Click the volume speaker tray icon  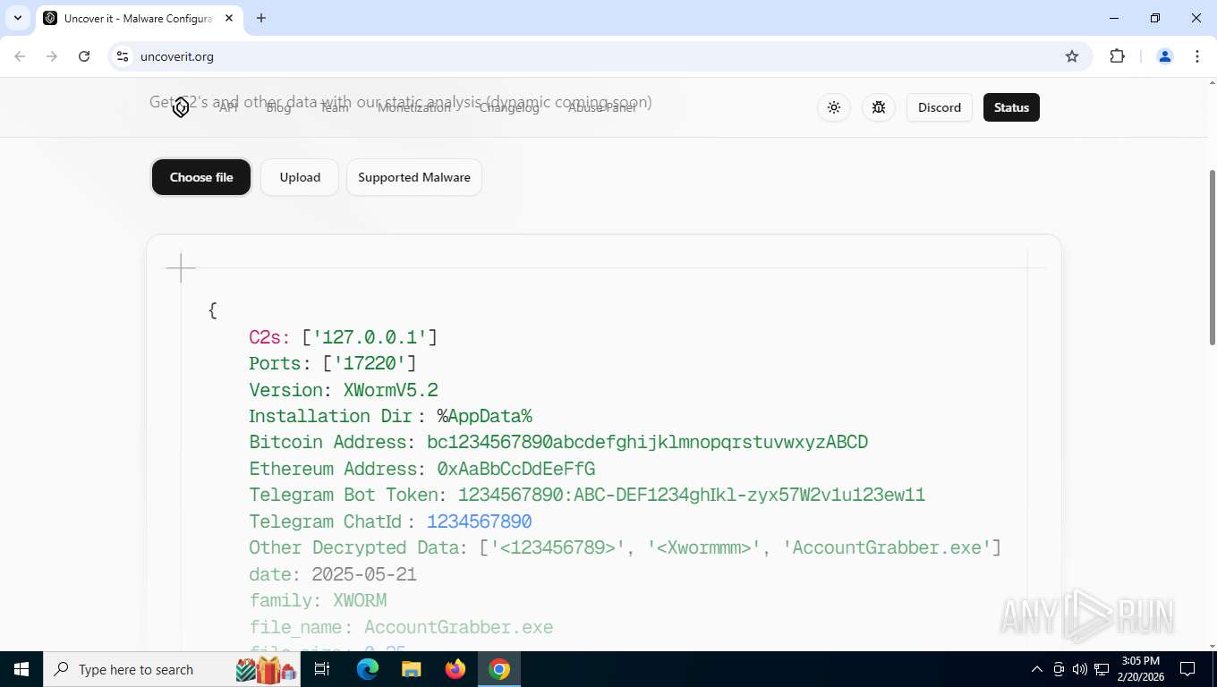pyautogui.click(x=1080, y=669)
